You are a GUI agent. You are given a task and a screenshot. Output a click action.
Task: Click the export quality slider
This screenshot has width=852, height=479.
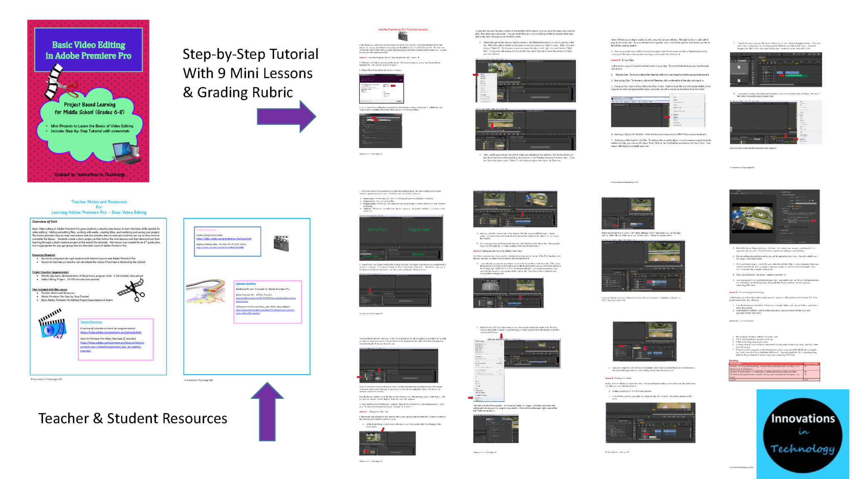(806, 203)
